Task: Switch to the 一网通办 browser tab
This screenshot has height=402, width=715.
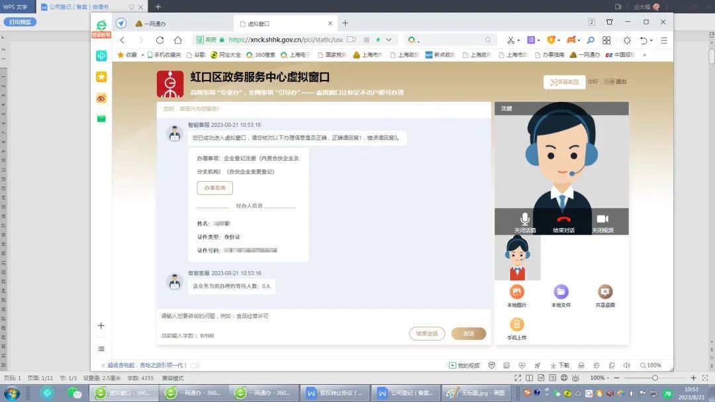Action: coord(156,23)
